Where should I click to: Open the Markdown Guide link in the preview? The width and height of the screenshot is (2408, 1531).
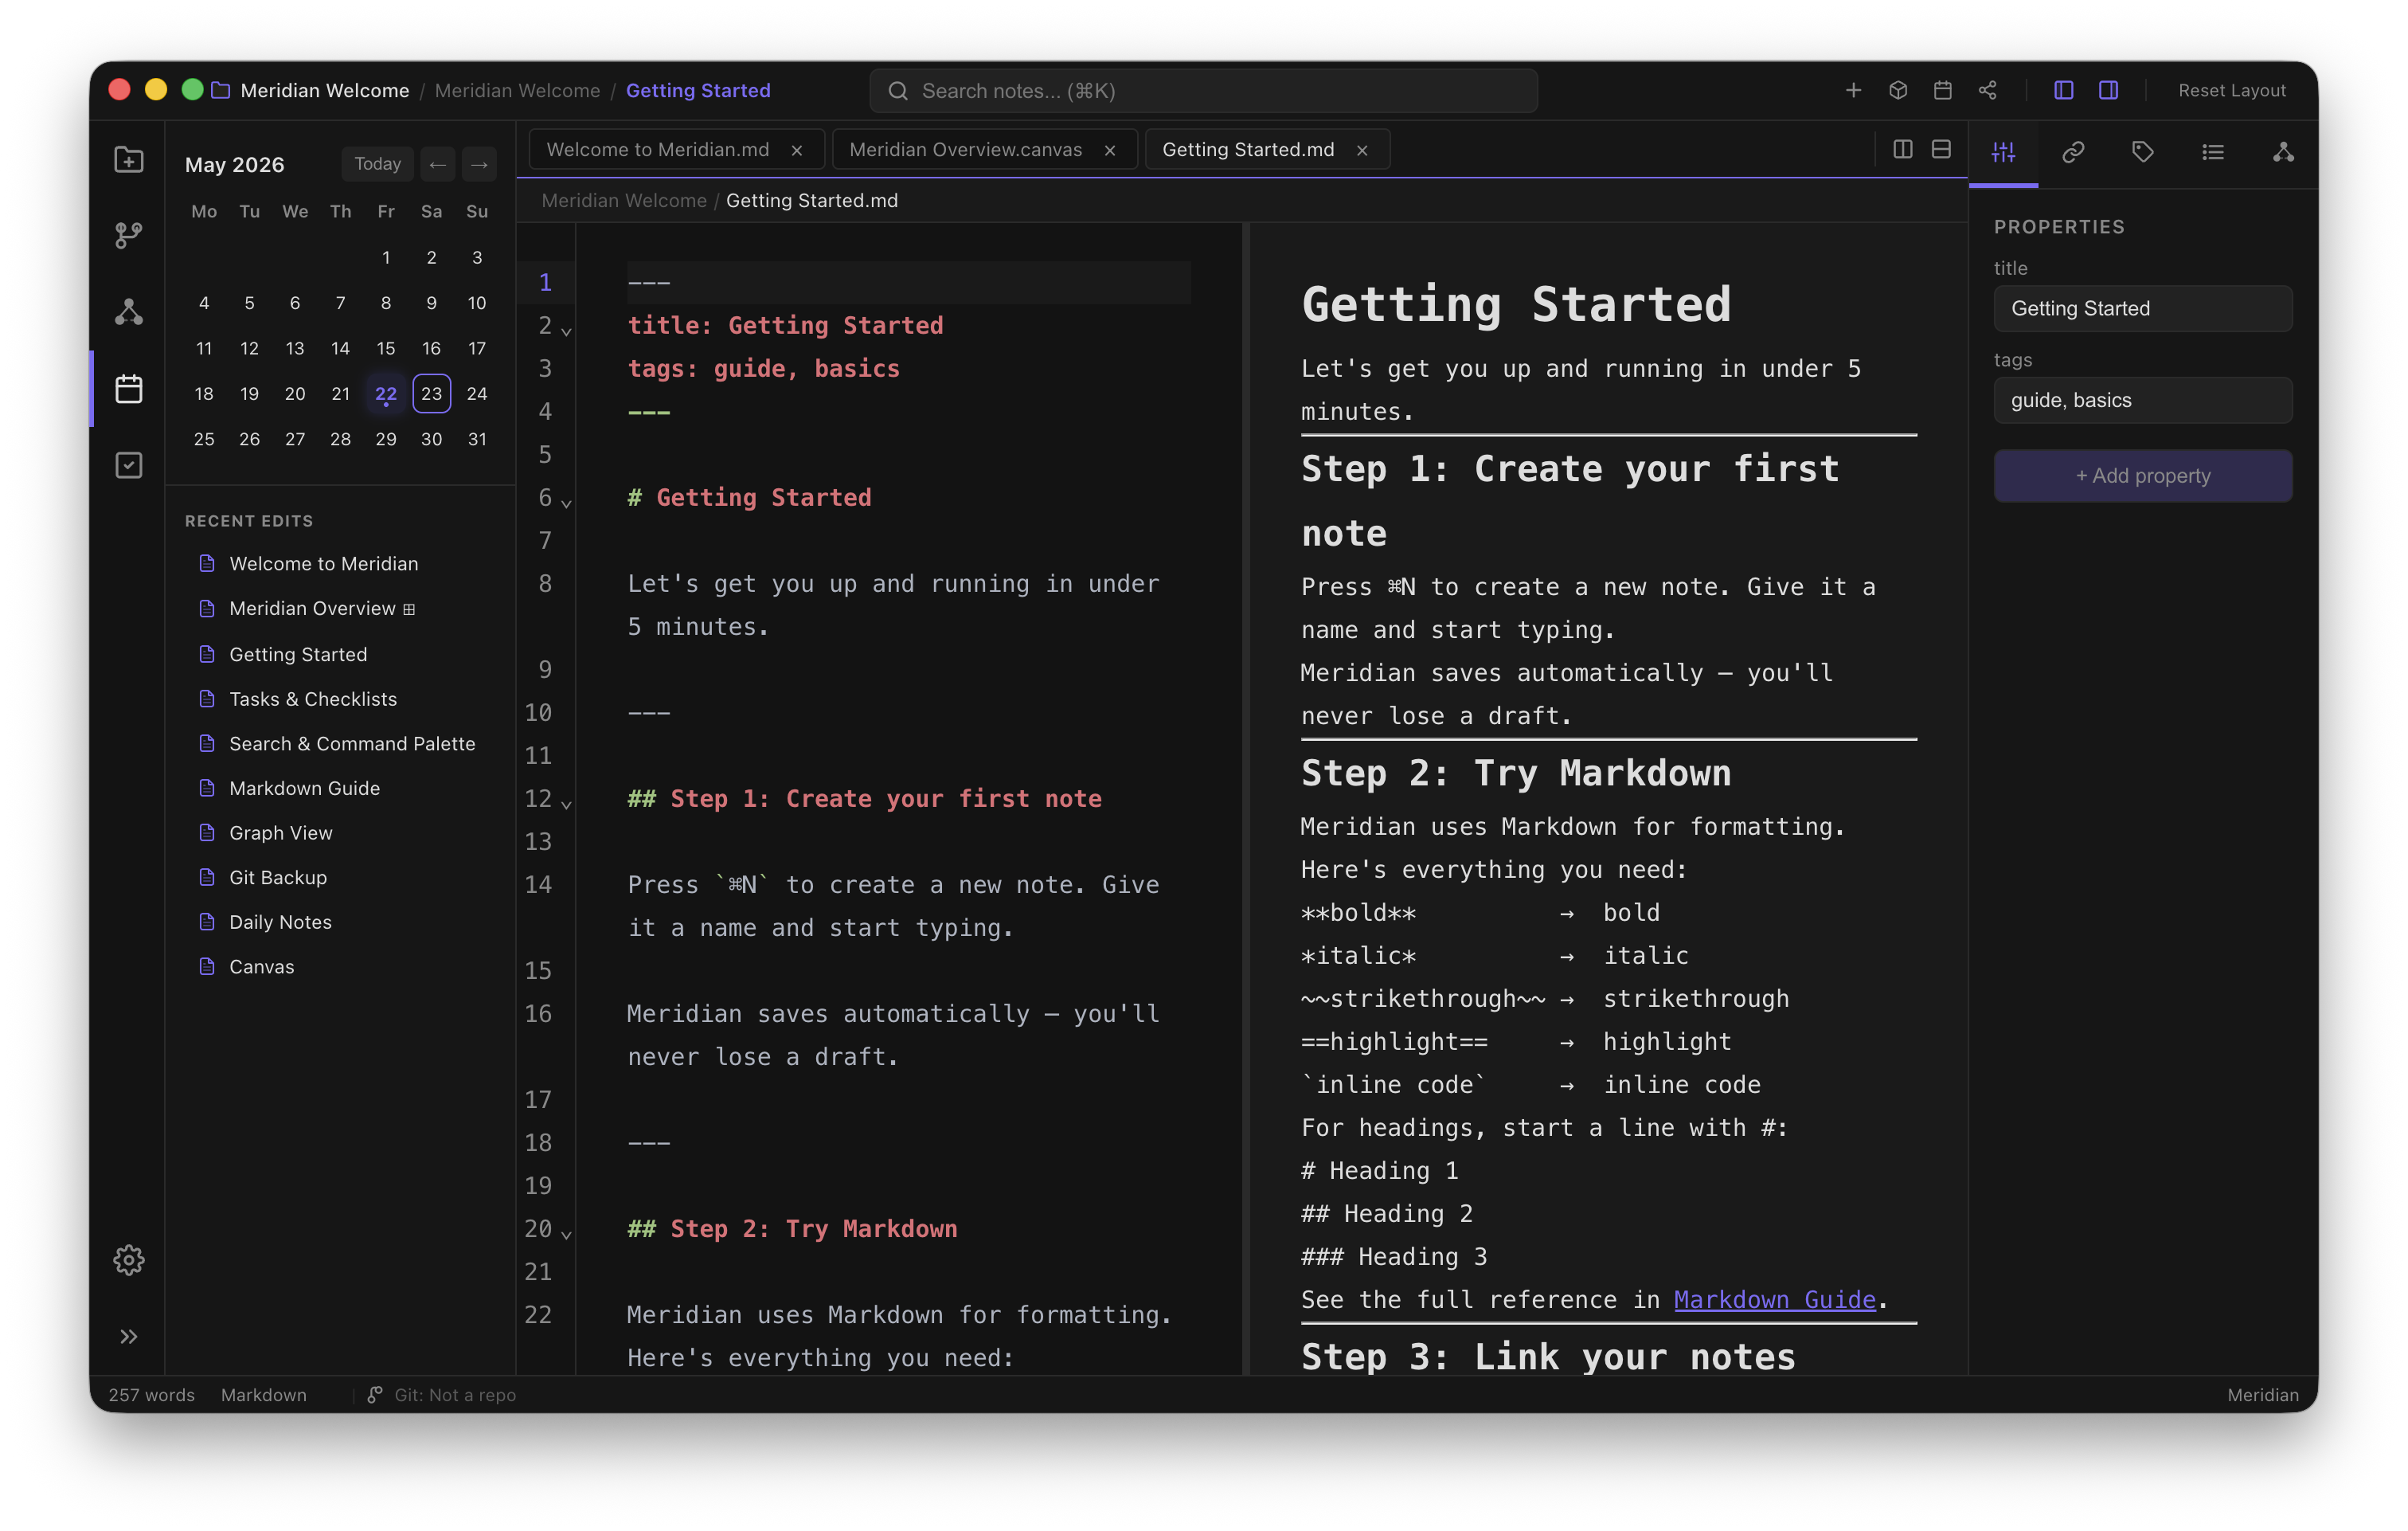click(1775, 1300)
